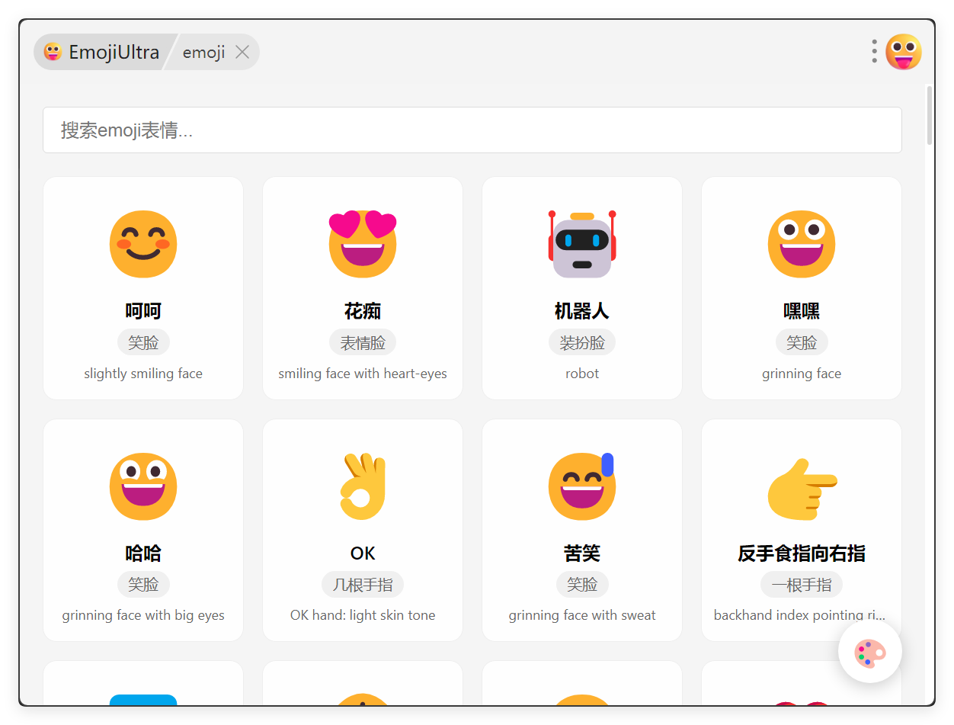The height and width of the screenshot is (725, 954).
Task: Click the 'smiling face with heart-eyes' description
Action: pos(363,374)
